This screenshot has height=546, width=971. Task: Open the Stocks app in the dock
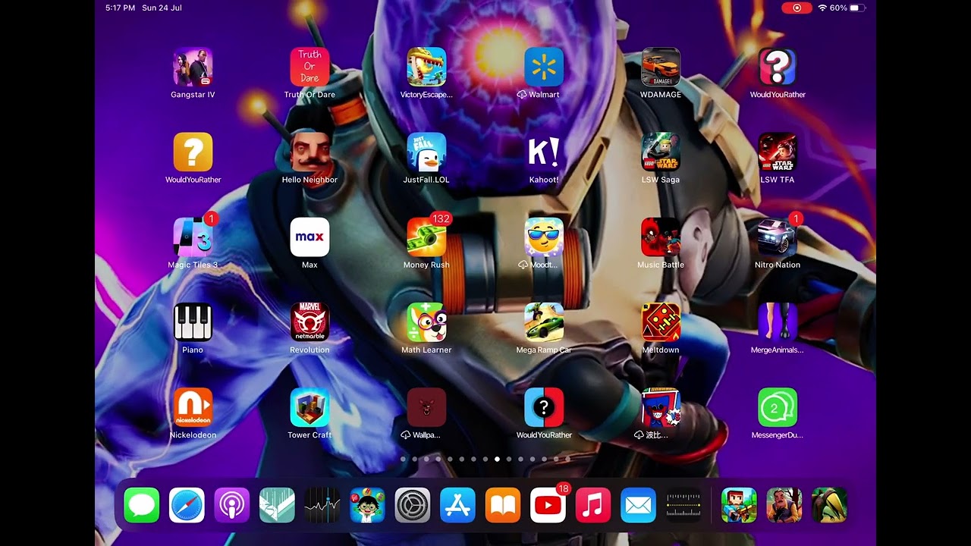click(322, 505)
